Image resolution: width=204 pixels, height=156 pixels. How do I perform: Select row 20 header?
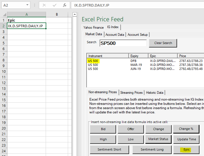click(x=3, y=128)
